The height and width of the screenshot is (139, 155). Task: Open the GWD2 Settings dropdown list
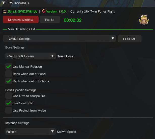[x=59, y=39]
